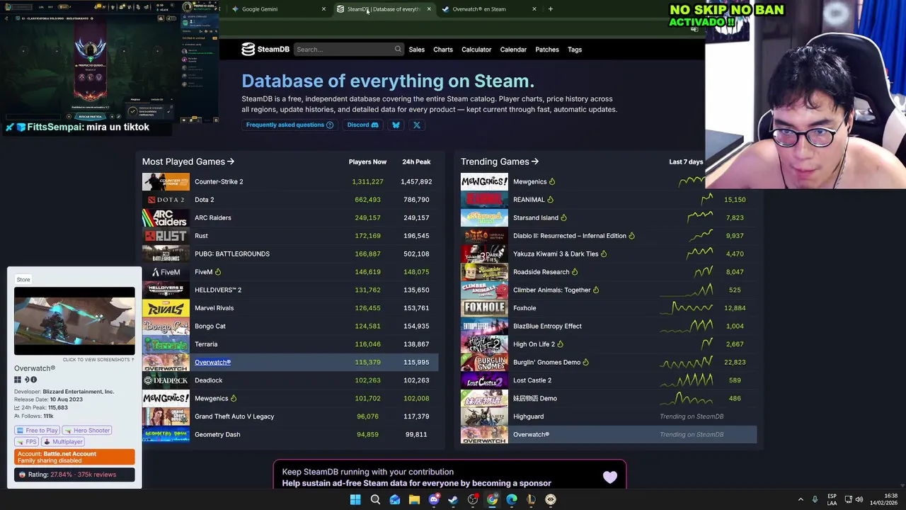Screen dimensions: 906x510
Task: Open the Windows Start menu
Action: (x=355, y=499)
